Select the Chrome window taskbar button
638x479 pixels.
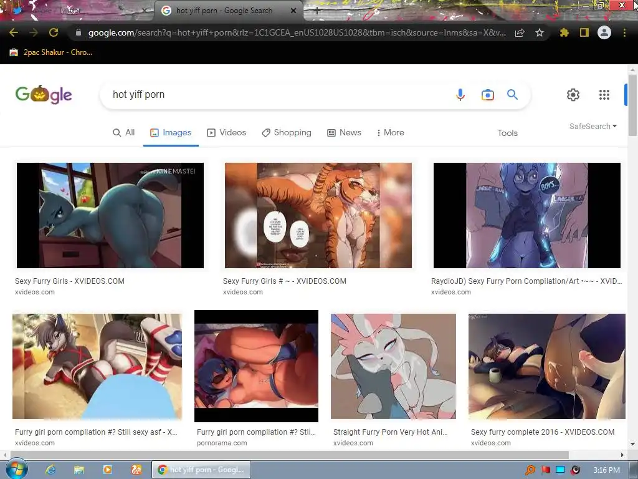coord(201,470)
